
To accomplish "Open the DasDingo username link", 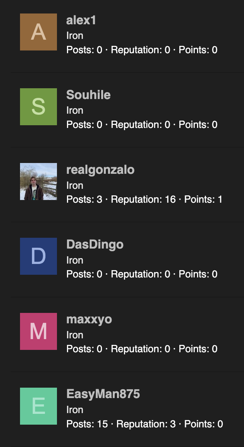I will tap(95, 245).
